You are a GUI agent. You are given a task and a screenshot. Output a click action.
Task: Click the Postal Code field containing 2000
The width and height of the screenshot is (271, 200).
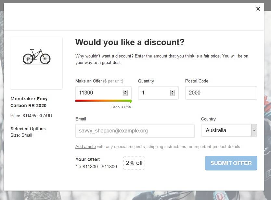tap(221, 93)
